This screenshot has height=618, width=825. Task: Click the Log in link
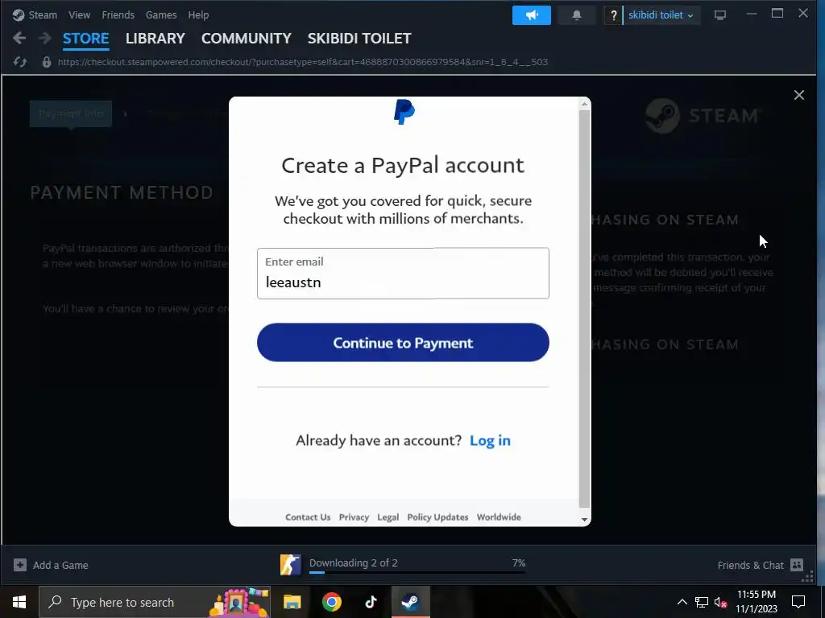click(490, 440)
